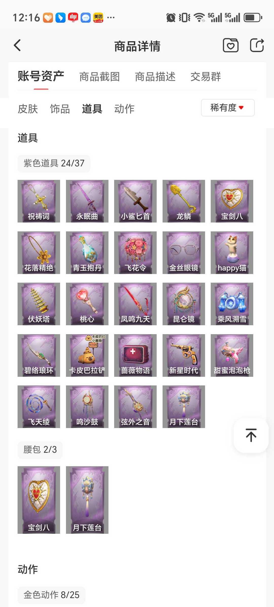
Task: Switch to the 商品截图 tab
Action: click(x=99, y=77)
